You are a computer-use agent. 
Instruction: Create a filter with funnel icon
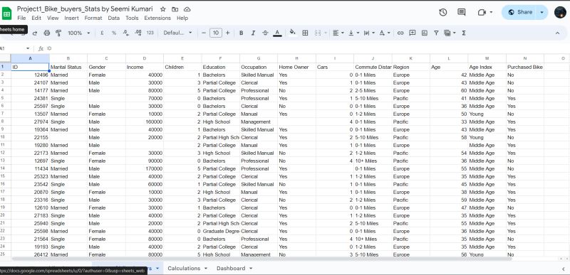coord(436,33)
